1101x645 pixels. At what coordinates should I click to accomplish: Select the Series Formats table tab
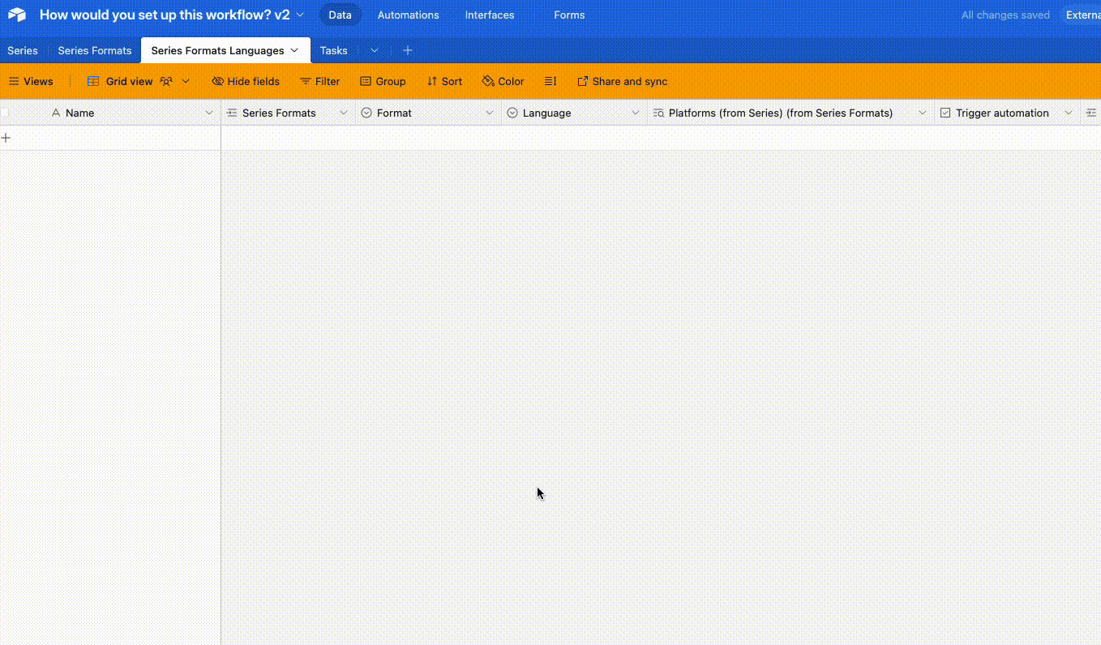tap(95, 50)
